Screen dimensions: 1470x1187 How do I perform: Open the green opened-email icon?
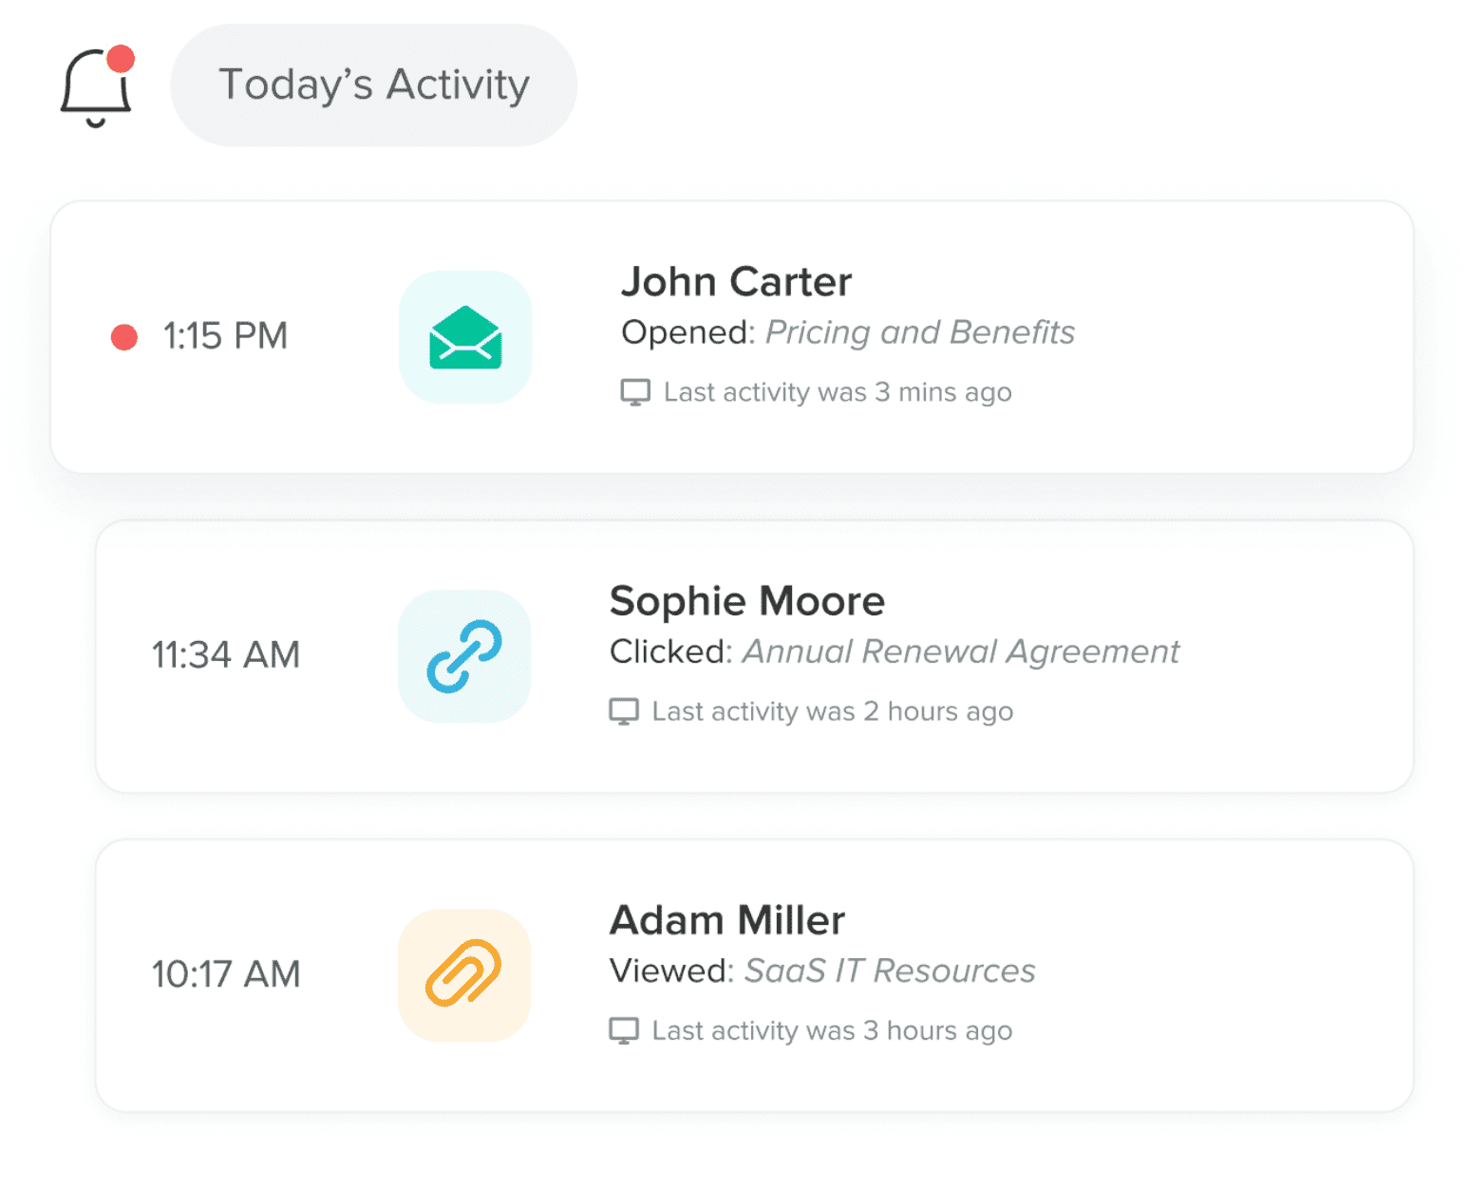point(465,337)
